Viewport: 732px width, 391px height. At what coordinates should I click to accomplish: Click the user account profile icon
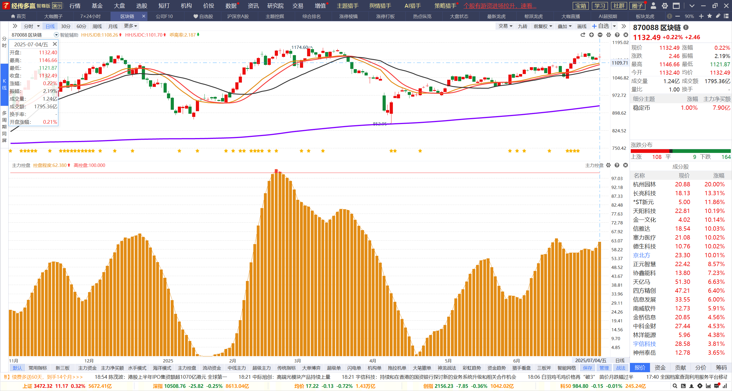coord(653,6)
